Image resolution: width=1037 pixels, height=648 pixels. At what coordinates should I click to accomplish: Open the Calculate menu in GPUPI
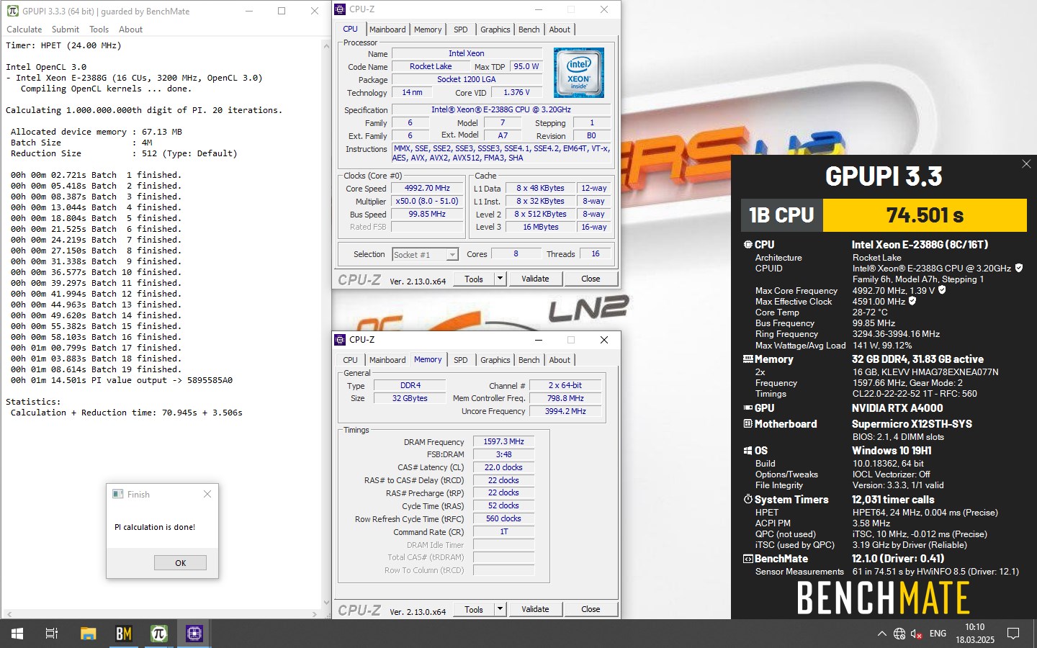click(x=24, y=30)
